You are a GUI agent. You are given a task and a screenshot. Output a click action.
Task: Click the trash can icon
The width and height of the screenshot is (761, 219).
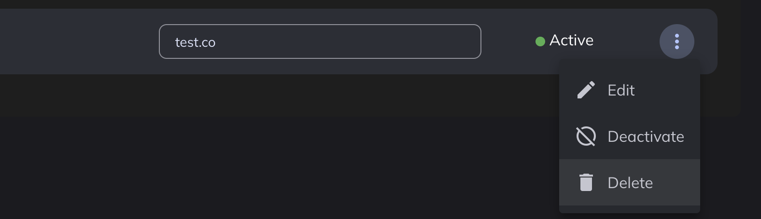point(586,182)
